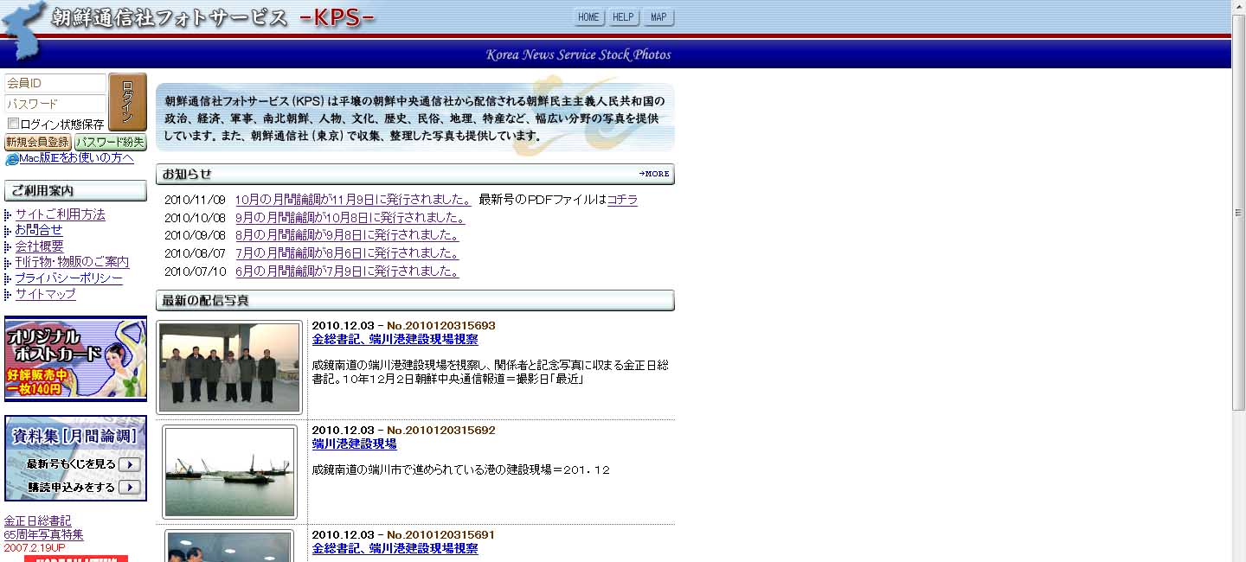Screen dimensions: 1246x562
Task: Click the Korea map logo icon
Action: [x=22, y=32]
